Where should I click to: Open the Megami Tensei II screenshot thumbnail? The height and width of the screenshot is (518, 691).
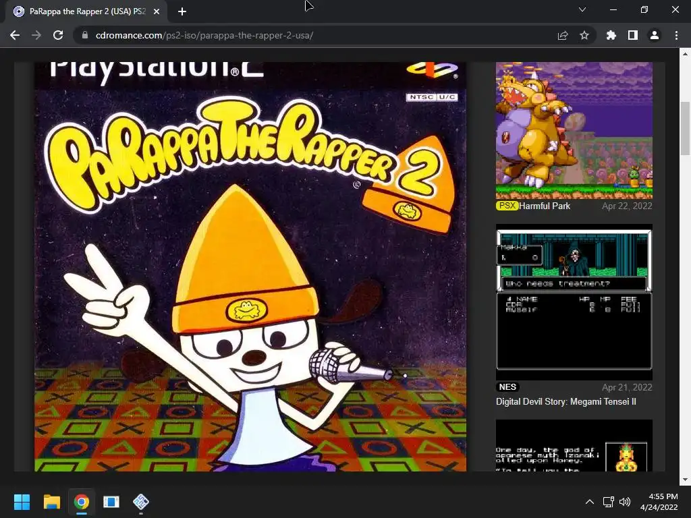(574, 302)
